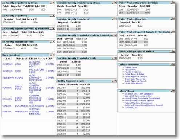Go to Find Order Items
The image size is (180, 140).
(x=133, y=72)
